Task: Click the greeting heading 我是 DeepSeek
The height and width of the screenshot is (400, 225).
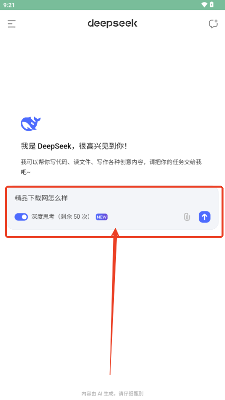Action: click(x=74, y=146)
